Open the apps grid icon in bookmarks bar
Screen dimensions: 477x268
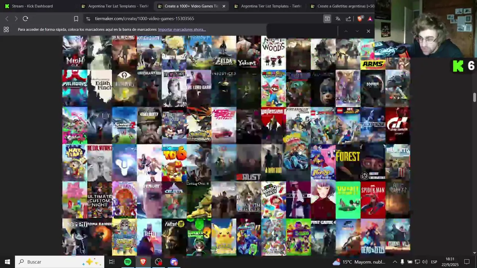pos(6,29)
